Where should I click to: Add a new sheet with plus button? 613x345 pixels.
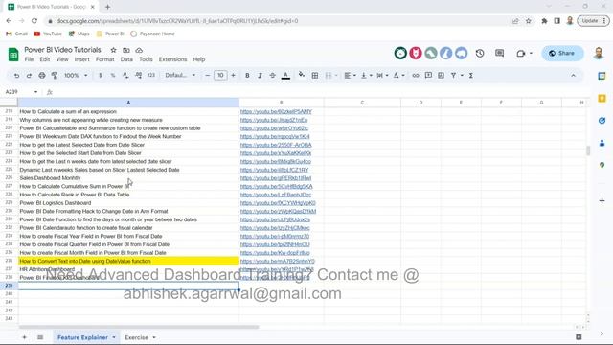(24, 337)
